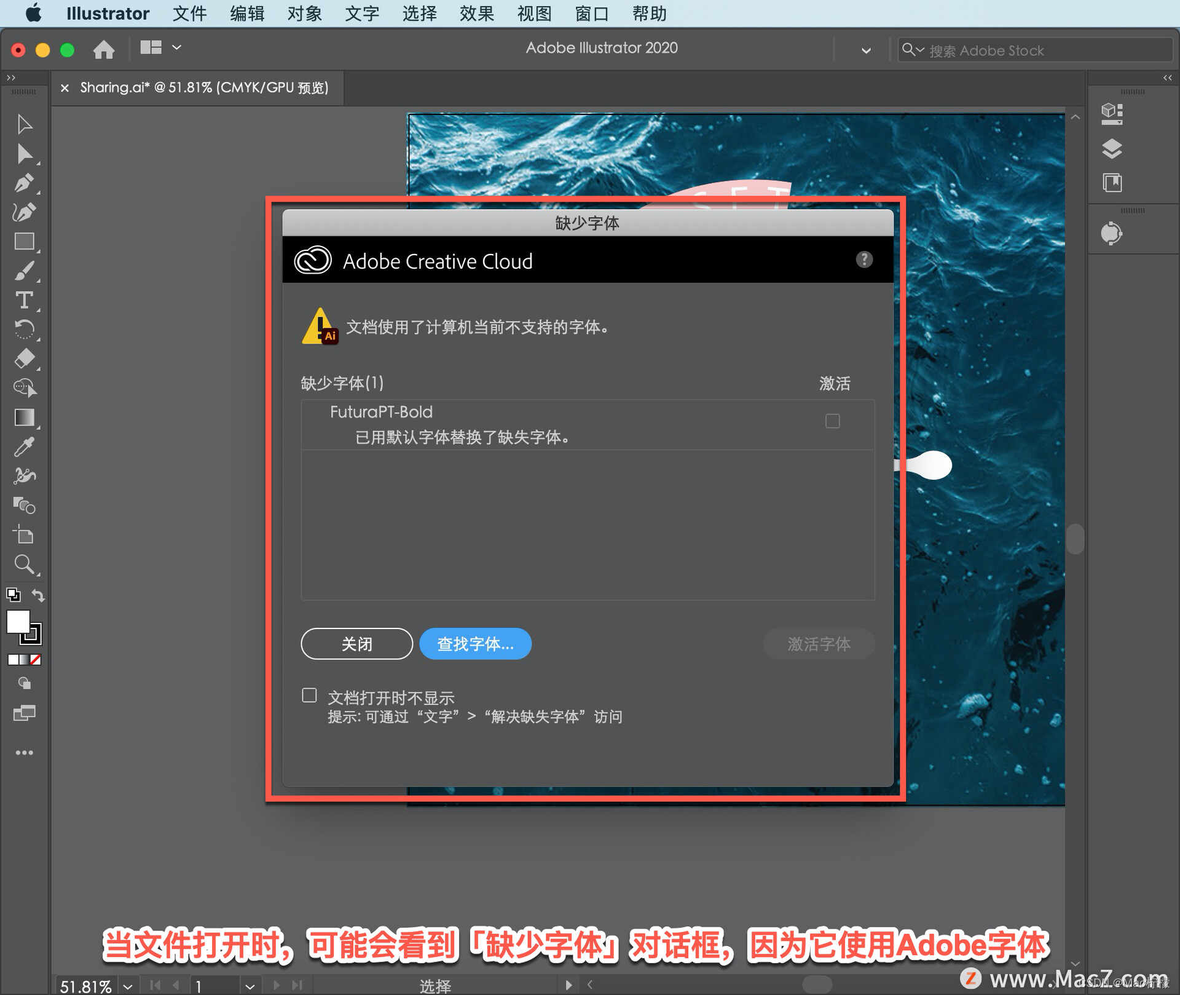1180x995 pixels.
Task: Swap fill and stroke colors
Action: pos(38,595)
